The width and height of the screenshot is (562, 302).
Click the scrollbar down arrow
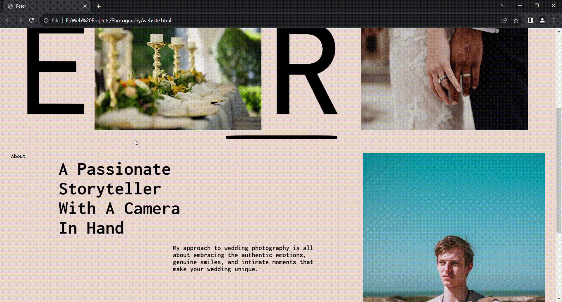pos(559,298)
